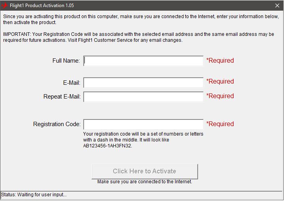Image resolution: width=284 pixels, height=201 pixels.
Task: Close the Product Activation window
Action: (x=277, y=6)
